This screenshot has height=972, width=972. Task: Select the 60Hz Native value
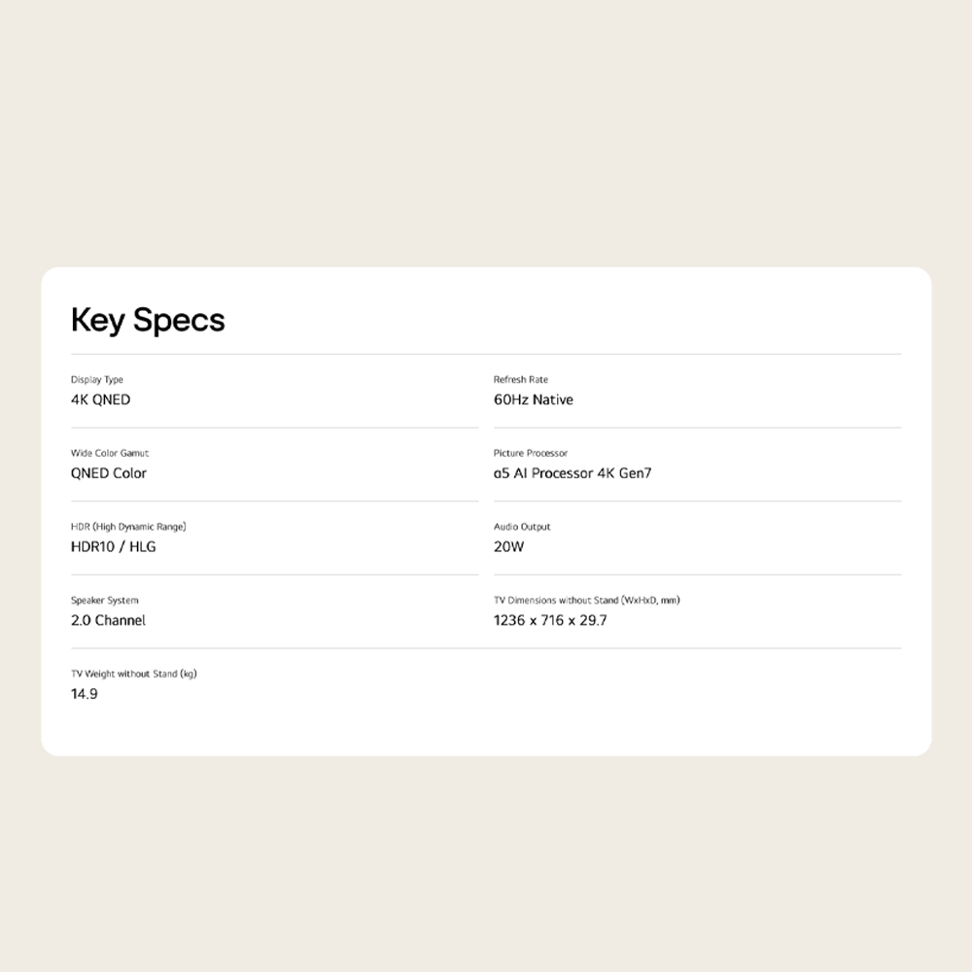pyautogui.click(x=534, y=399)
